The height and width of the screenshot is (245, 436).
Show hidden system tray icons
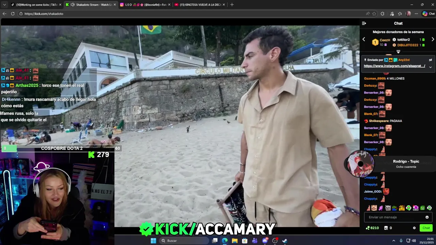(x=394, y=241)
